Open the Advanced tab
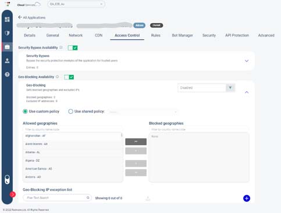 [266, 35]
